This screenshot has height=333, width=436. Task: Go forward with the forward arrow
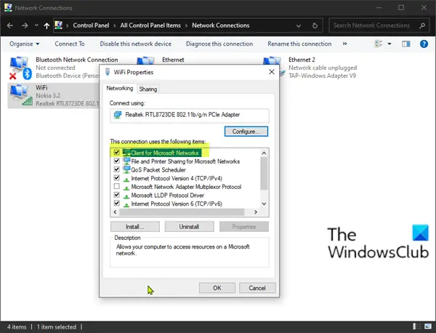(25, 25)
